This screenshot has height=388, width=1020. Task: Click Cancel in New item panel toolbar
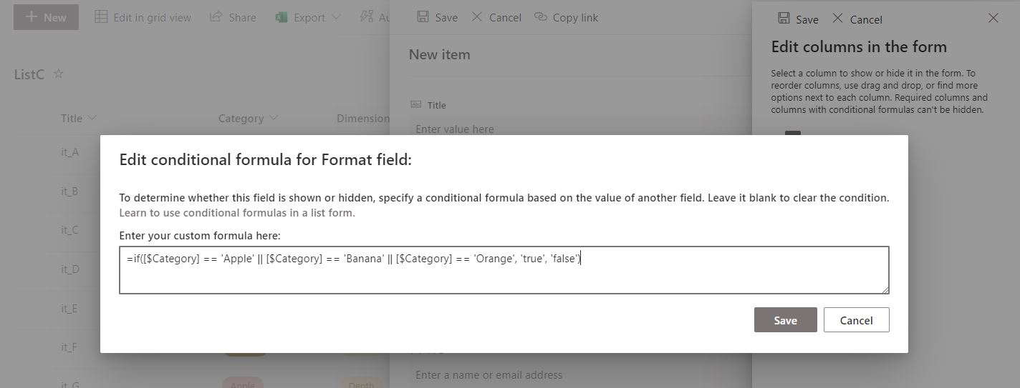pos(496,17)
